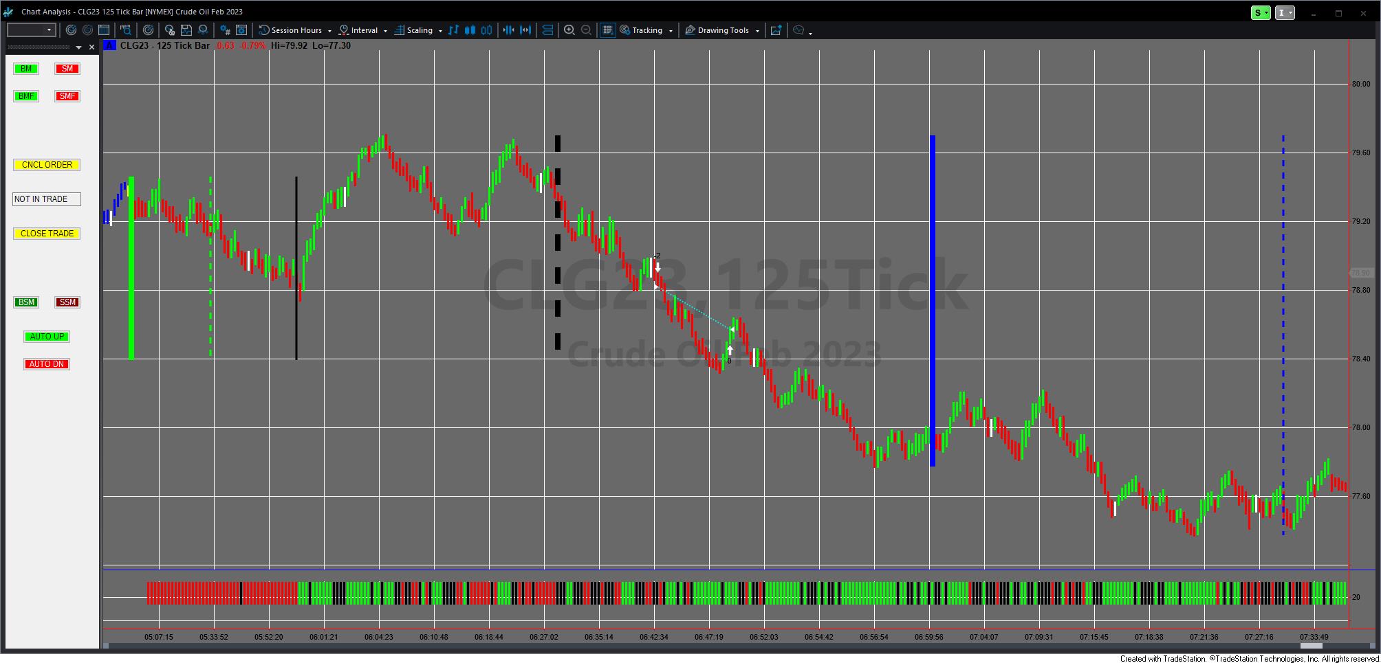
Task: Close the side trading panel
Action: point(91,47)
